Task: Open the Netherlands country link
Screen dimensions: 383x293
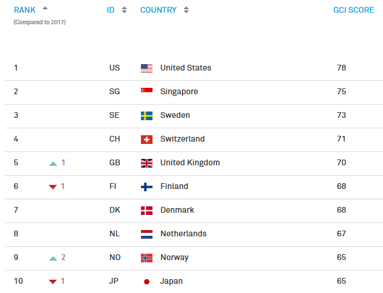Action: coord(183,234)
